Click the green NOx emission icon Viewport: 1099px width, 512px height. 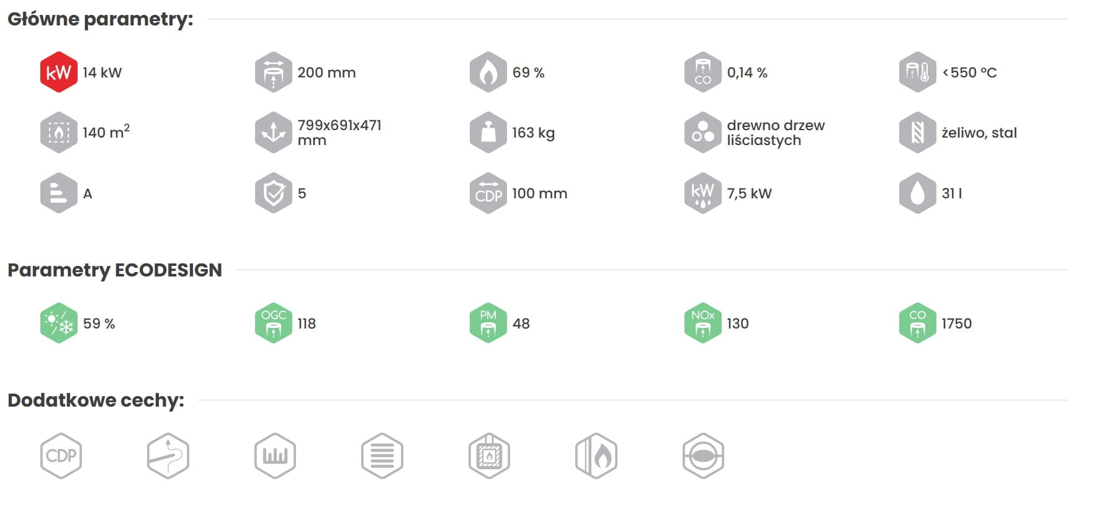pos(703,323)
